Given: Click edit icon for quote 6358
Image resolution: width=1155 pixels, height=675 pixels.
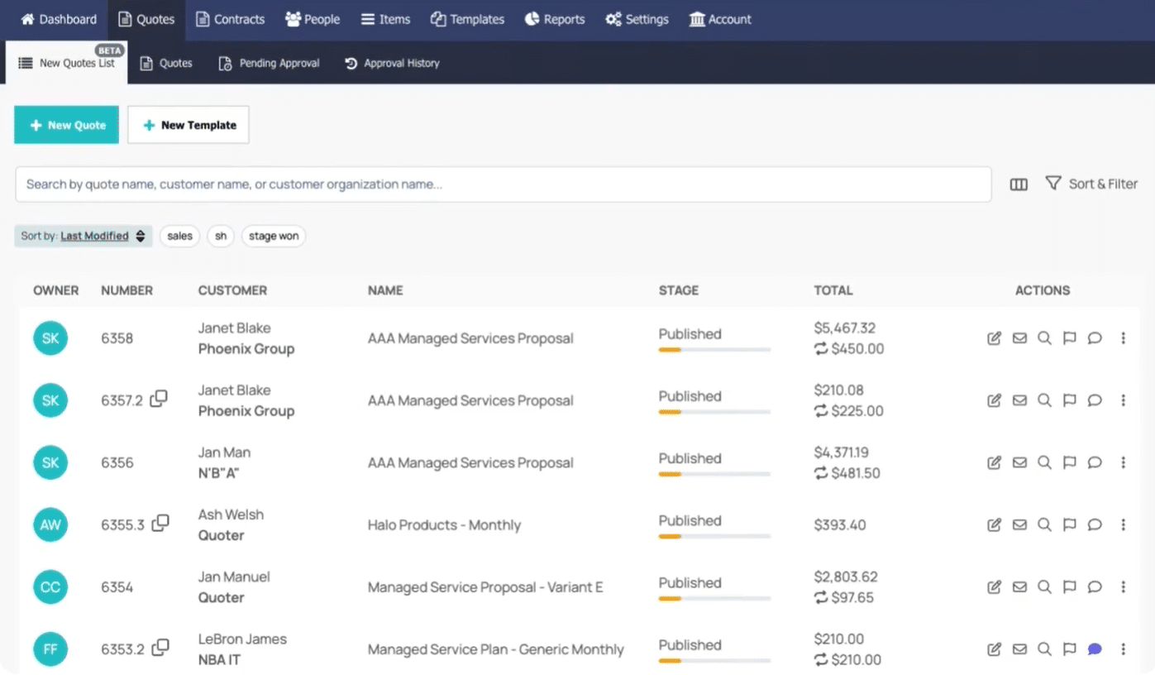Looking at the screenshot, I should [995, 338].
